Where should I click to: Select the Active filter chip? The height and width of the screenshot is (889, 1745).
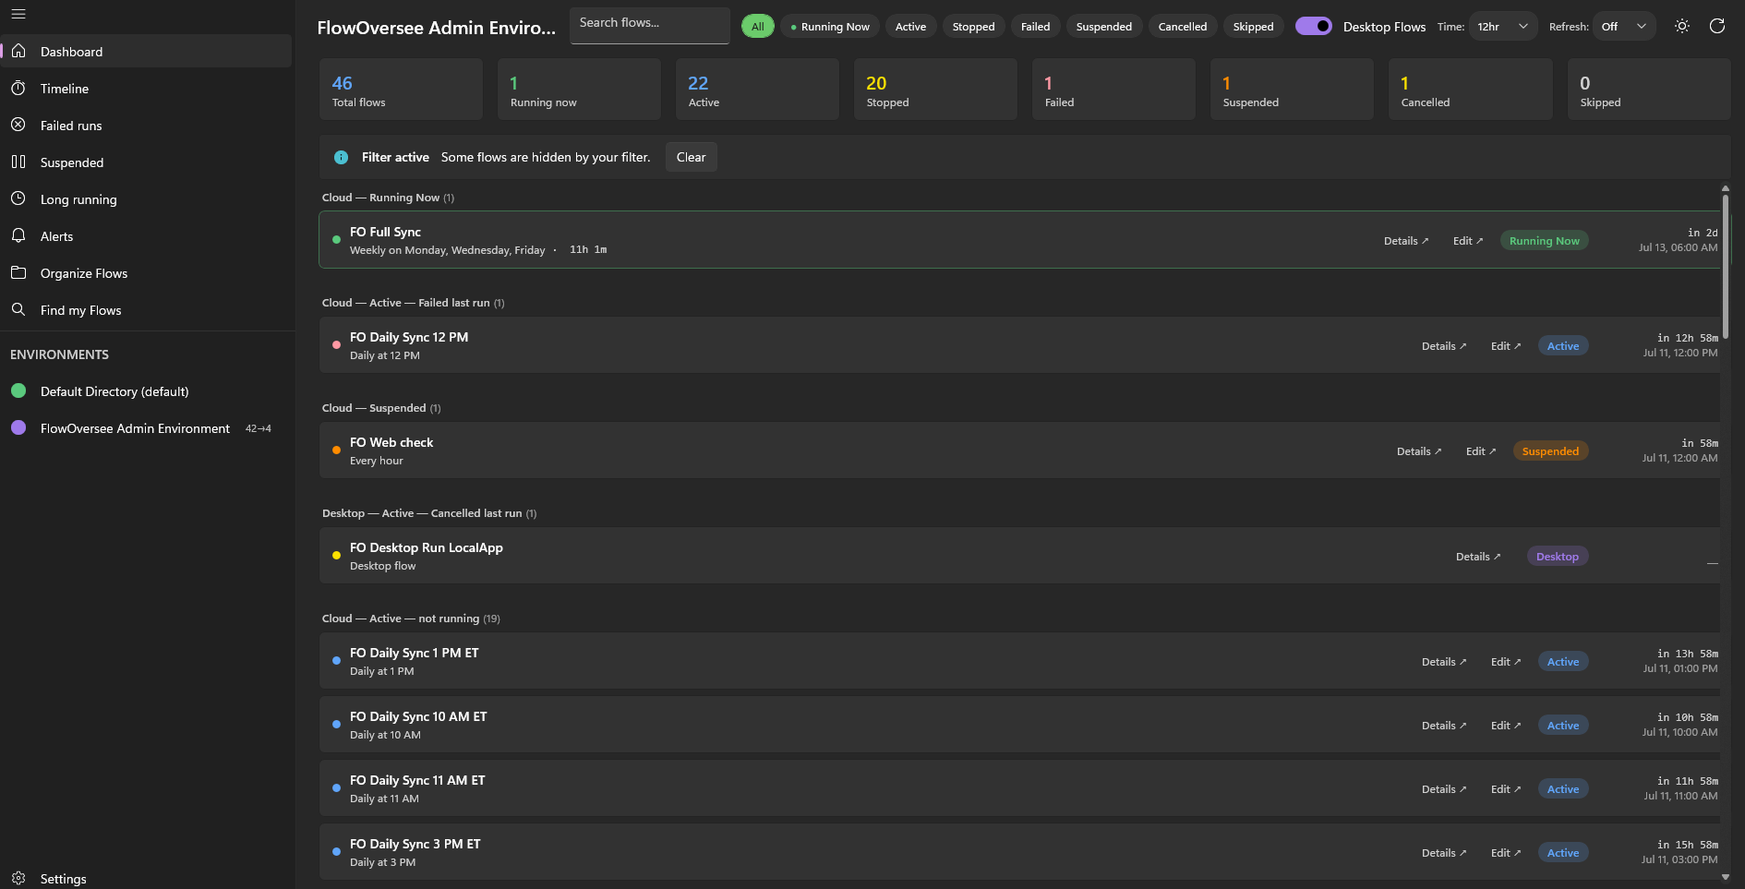[x=910, y=26]
